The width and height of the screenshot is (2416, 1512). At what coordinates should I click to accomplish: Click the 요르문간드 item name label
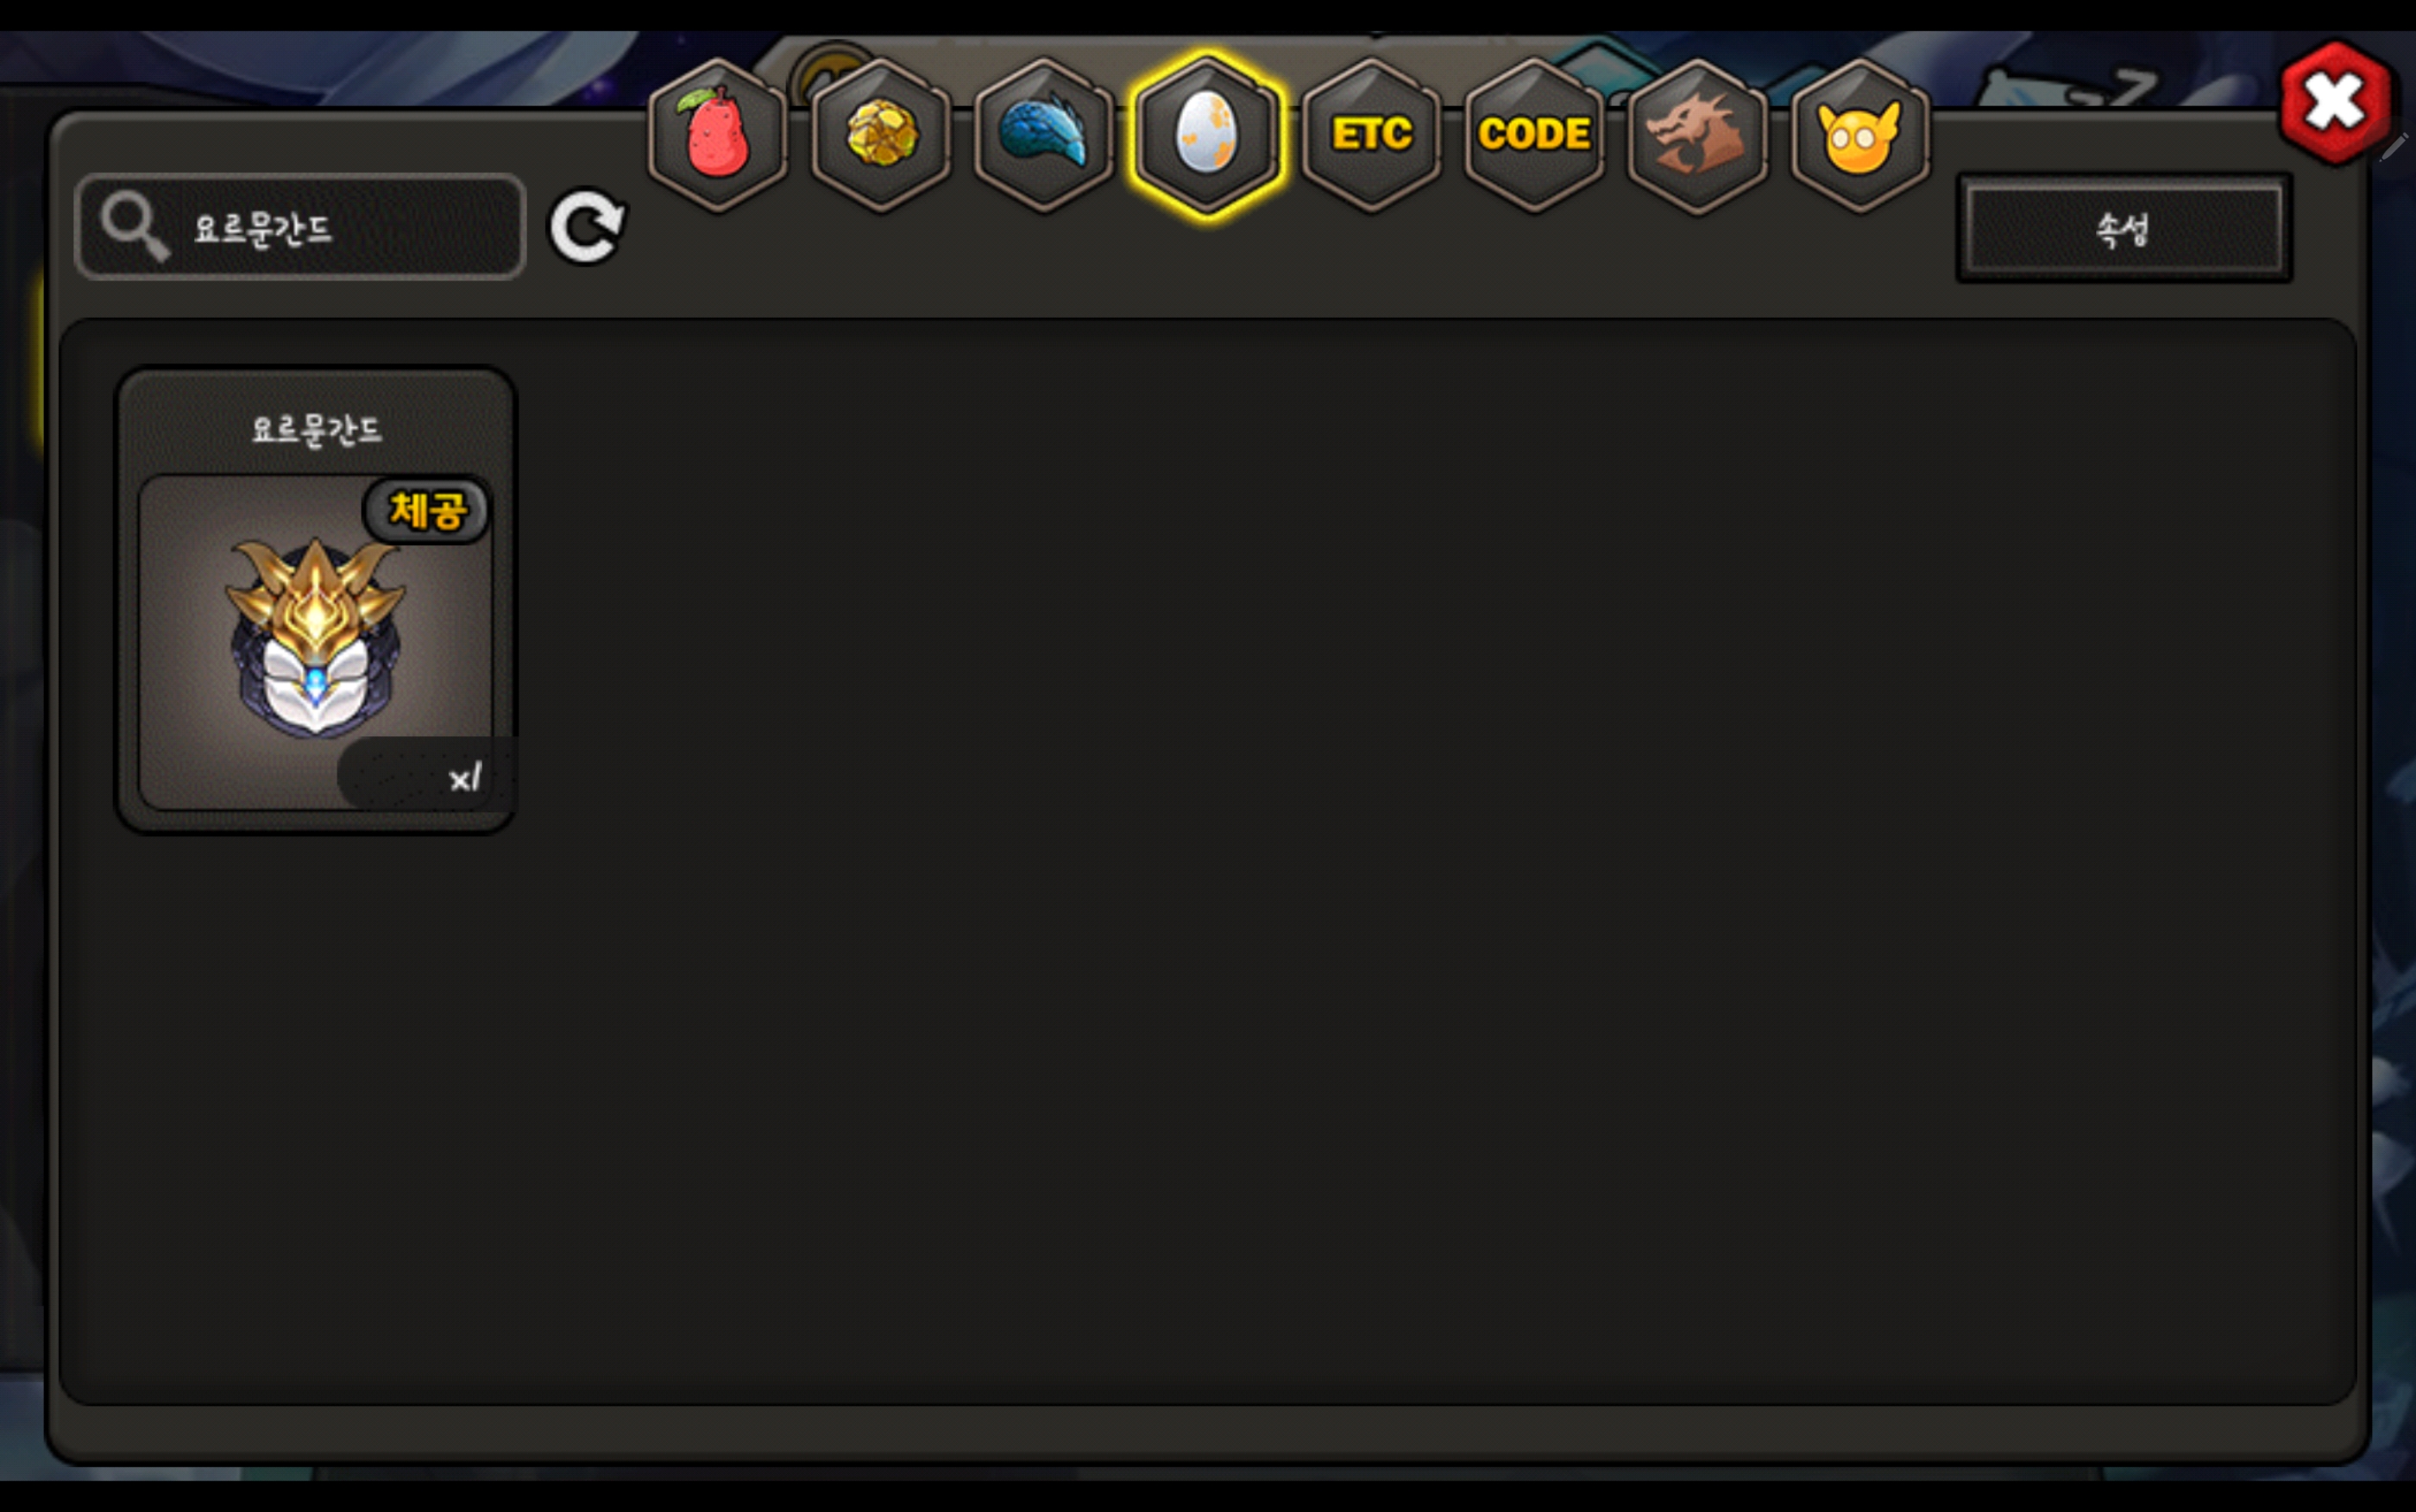[316, 430]
